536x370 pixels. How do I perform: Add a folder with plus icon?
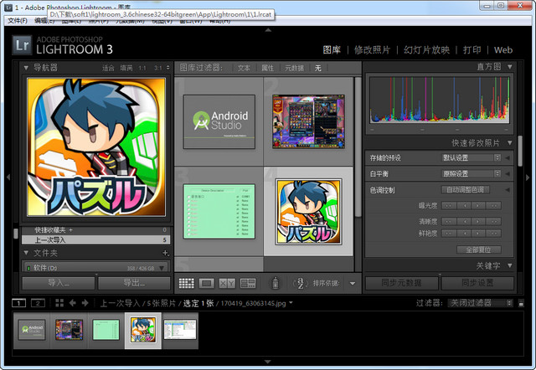[x=166, y=253]
